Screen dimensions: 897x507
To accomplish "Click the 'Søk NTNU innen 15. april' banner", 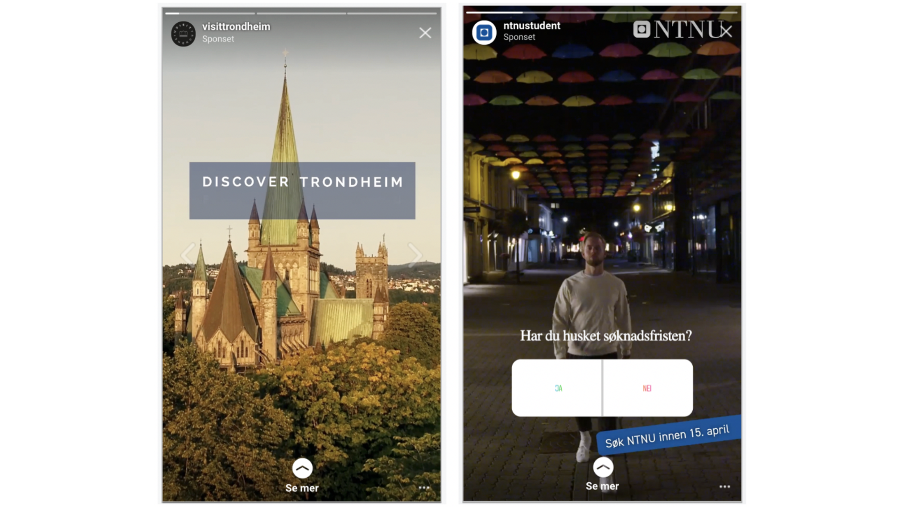I will [669, 435].
